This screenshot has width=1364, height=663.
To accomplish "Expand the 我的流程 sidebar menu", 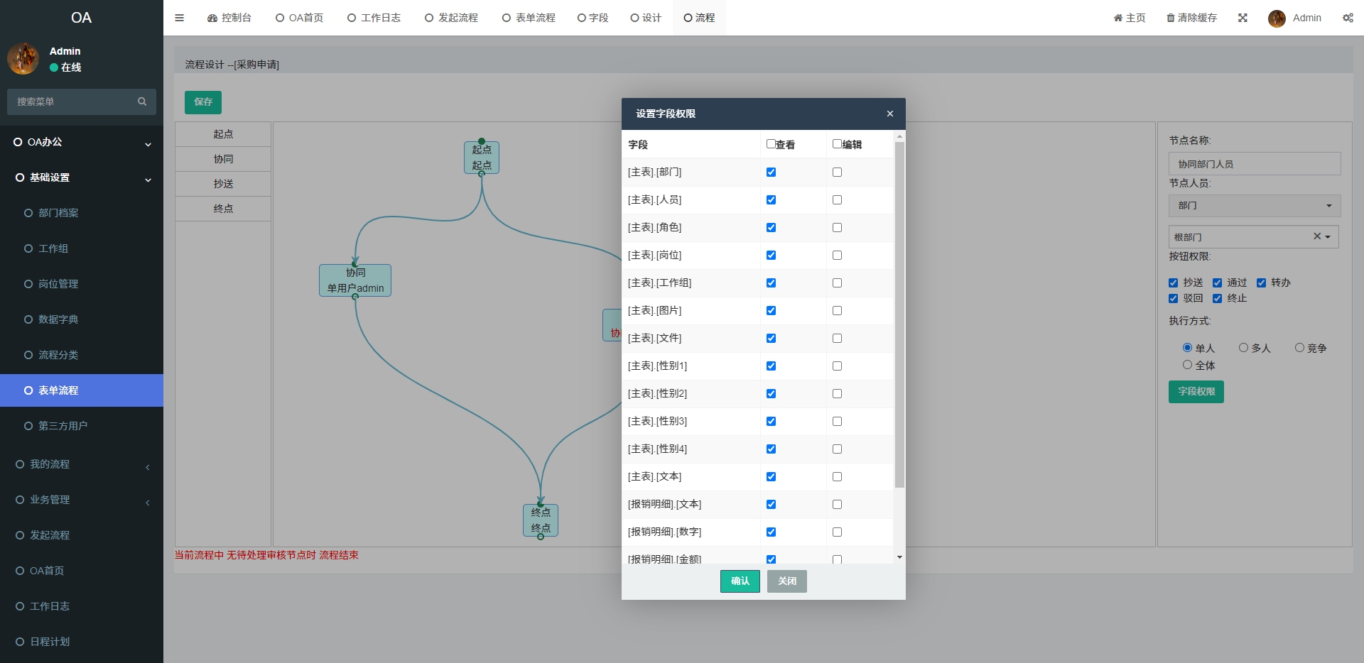I will tap(82, 464).
